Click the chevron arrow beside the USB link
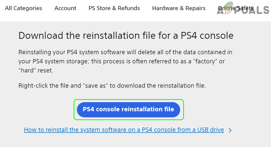The width and height of the screenshot is (271, 147). coord(230,131)
